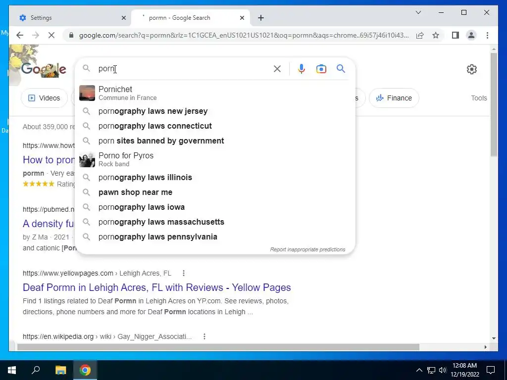The image size is (507, 380).
Task: Click Report inappropriate predictions
Action: click(307, 249)
